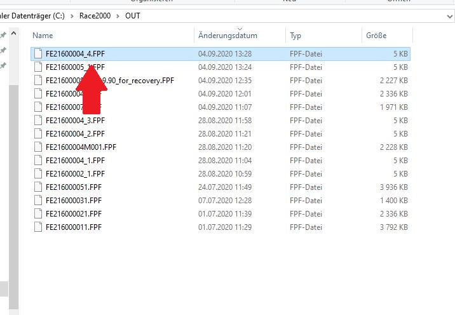Navigate to Race2000 in the breadcrumb
The width and height of the screenshot is (455, 315).
(95, 16)
